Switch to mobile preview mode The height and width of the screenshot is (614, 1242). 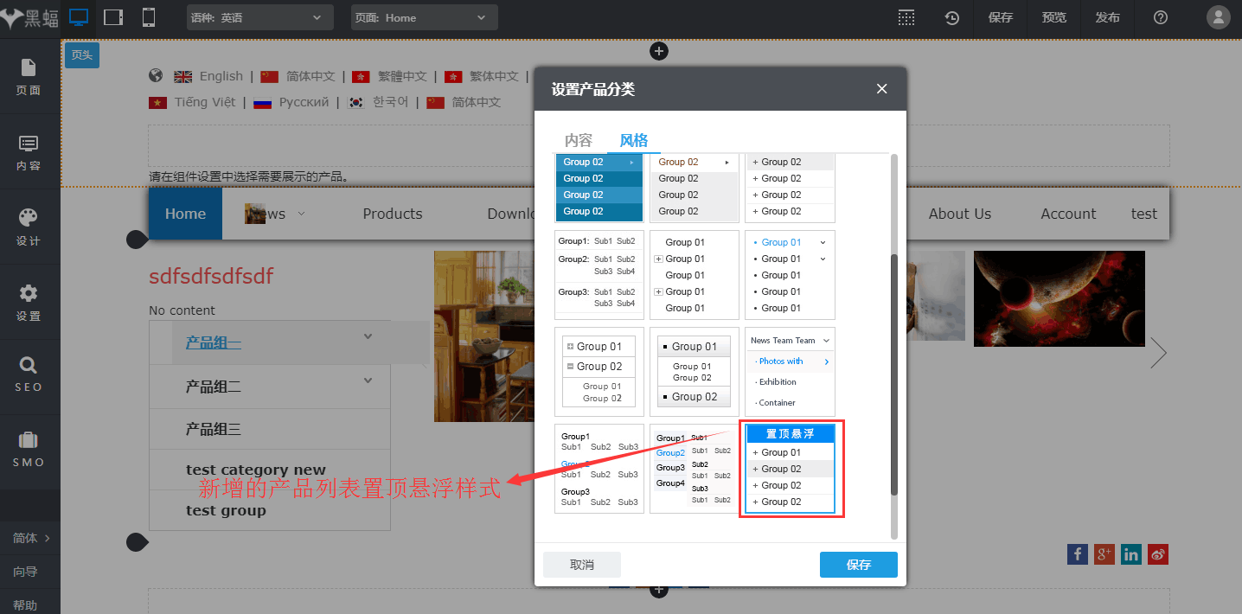[147, 16]
